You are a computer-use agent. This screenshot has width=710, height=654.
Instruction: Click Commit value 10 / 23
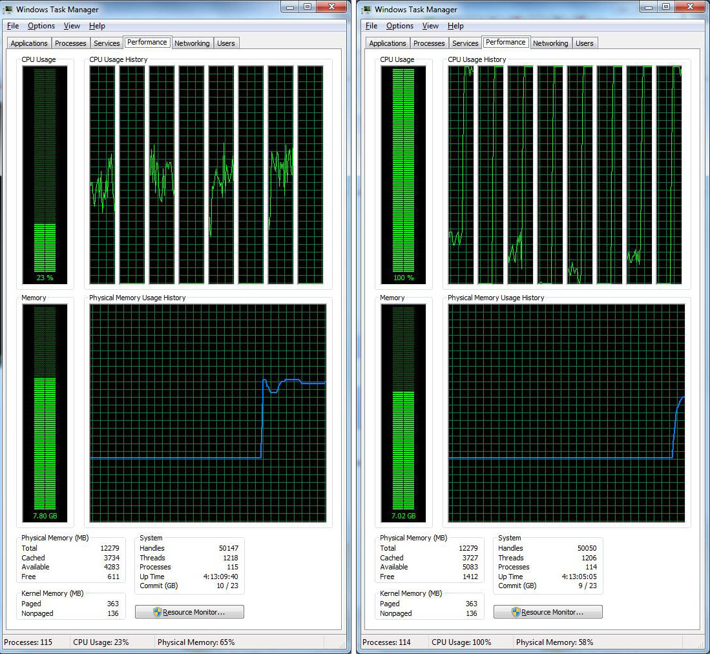click(227, 586)
